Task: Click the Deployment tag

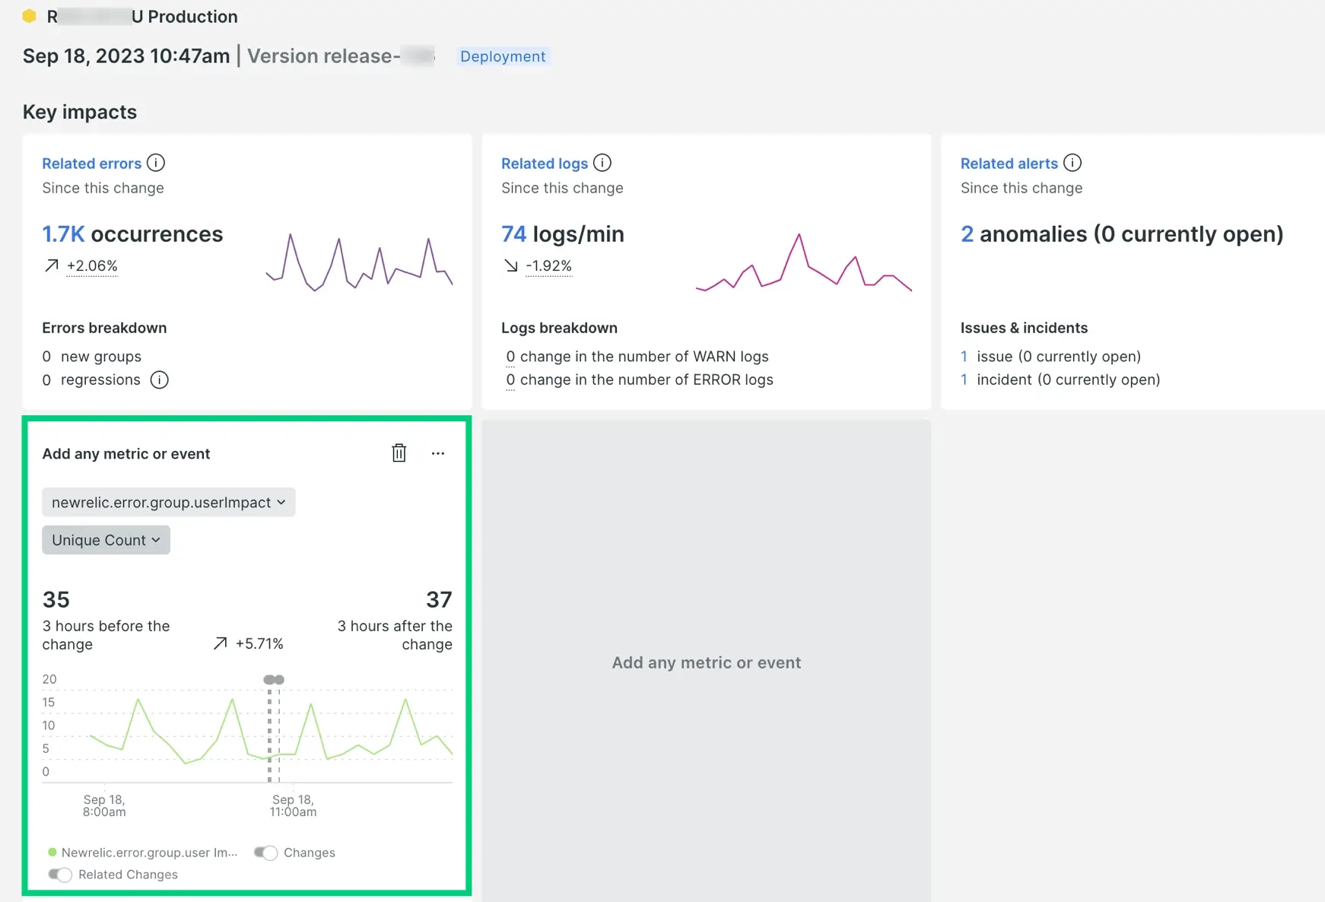Action: coord(503,56)
